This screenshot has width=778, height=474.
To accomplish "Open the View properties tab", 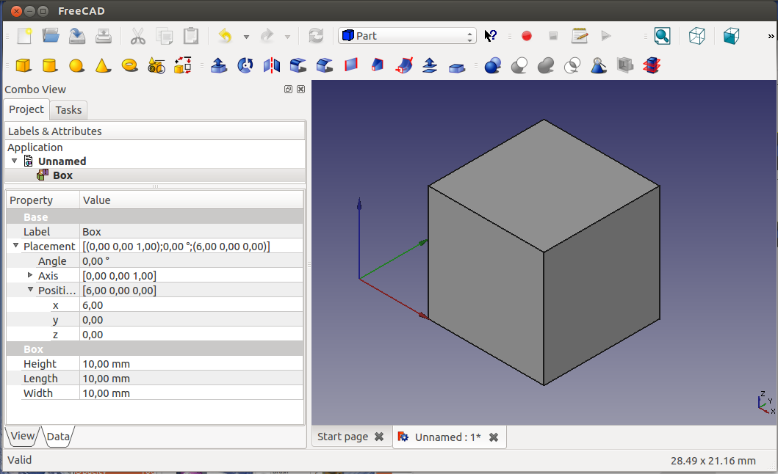I will 22,436.
